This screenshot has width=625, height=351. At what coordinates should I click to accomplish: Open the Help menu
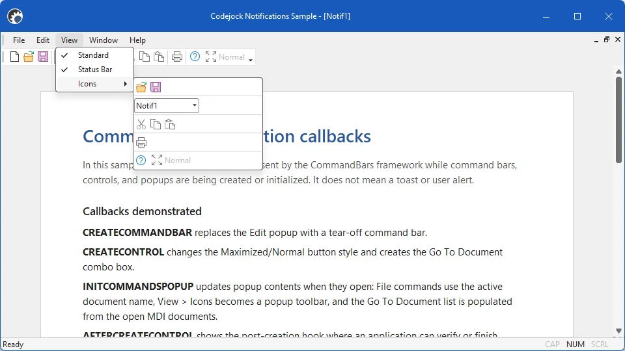coord(137,40)
